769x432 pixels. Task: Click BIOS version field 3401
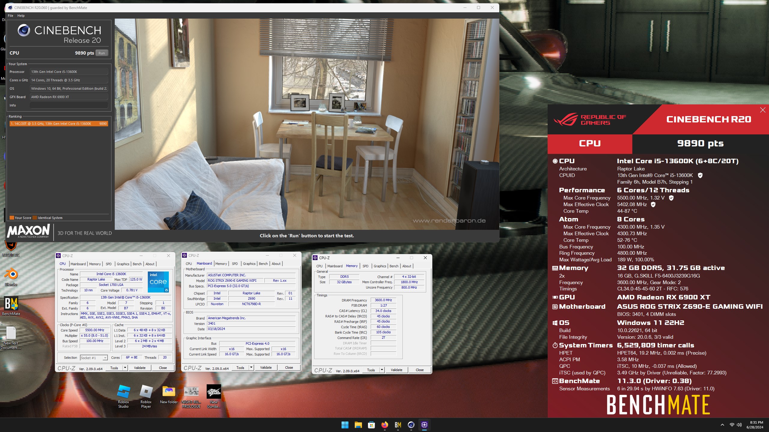pos(251,323)
